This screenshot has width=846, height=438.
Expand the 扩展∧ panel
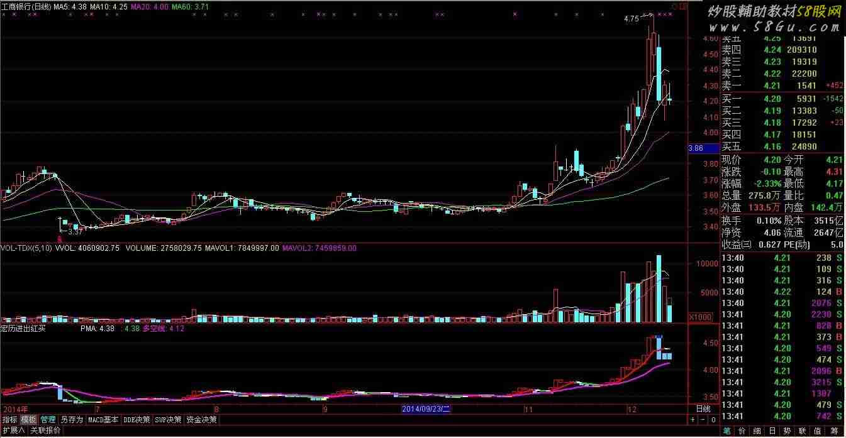(x=13, y=430)
